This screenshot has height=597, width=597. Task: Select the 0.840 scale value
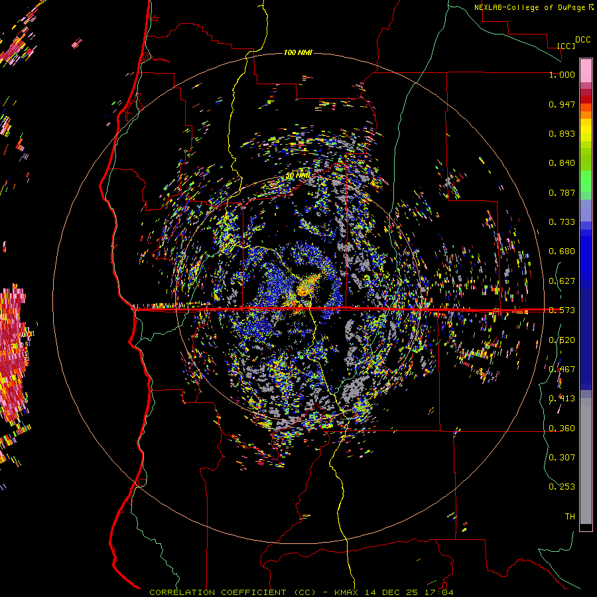point(562,163)
